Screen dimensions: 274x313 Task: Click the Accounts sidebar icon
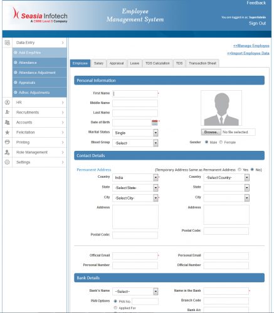point(8,122)
